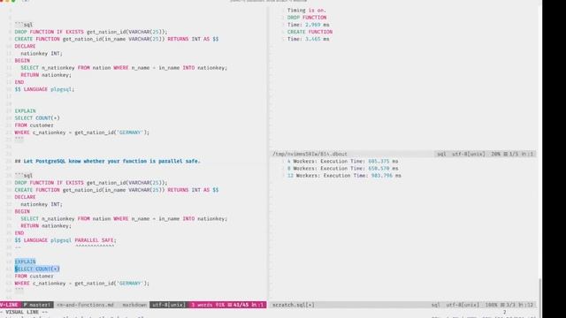This screenshot has width=566, height=318.
Task: Click the '12 Workers: Execution Time' line
Action: 344,176
